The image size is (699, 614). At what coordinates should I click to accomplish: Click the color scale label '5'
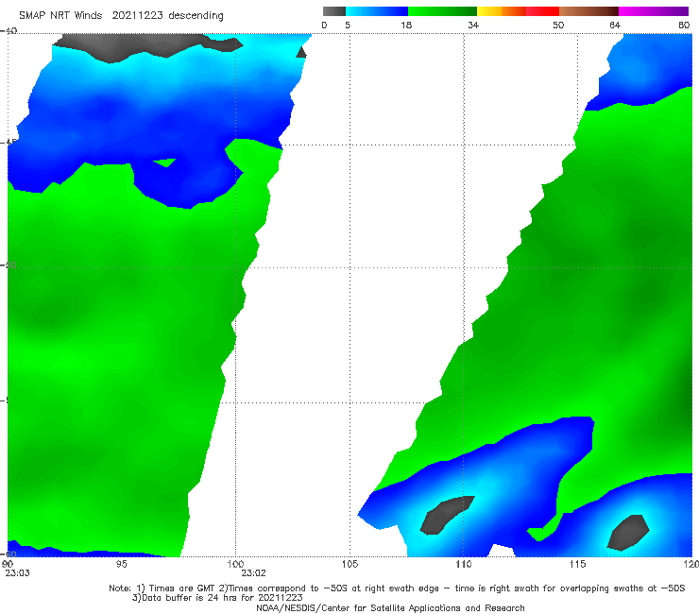click(348, 26)
